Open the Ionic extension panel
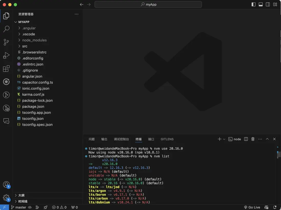Viewport: 281px width, 210px height. (x=6, y=82)
